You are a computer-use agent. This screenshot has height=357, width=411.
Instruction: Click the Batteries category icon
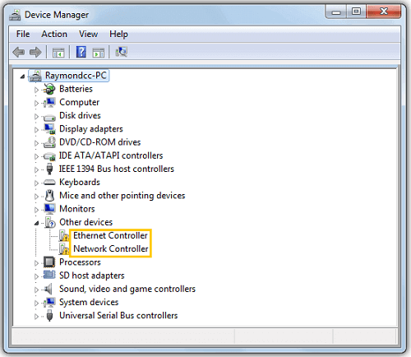49,89
